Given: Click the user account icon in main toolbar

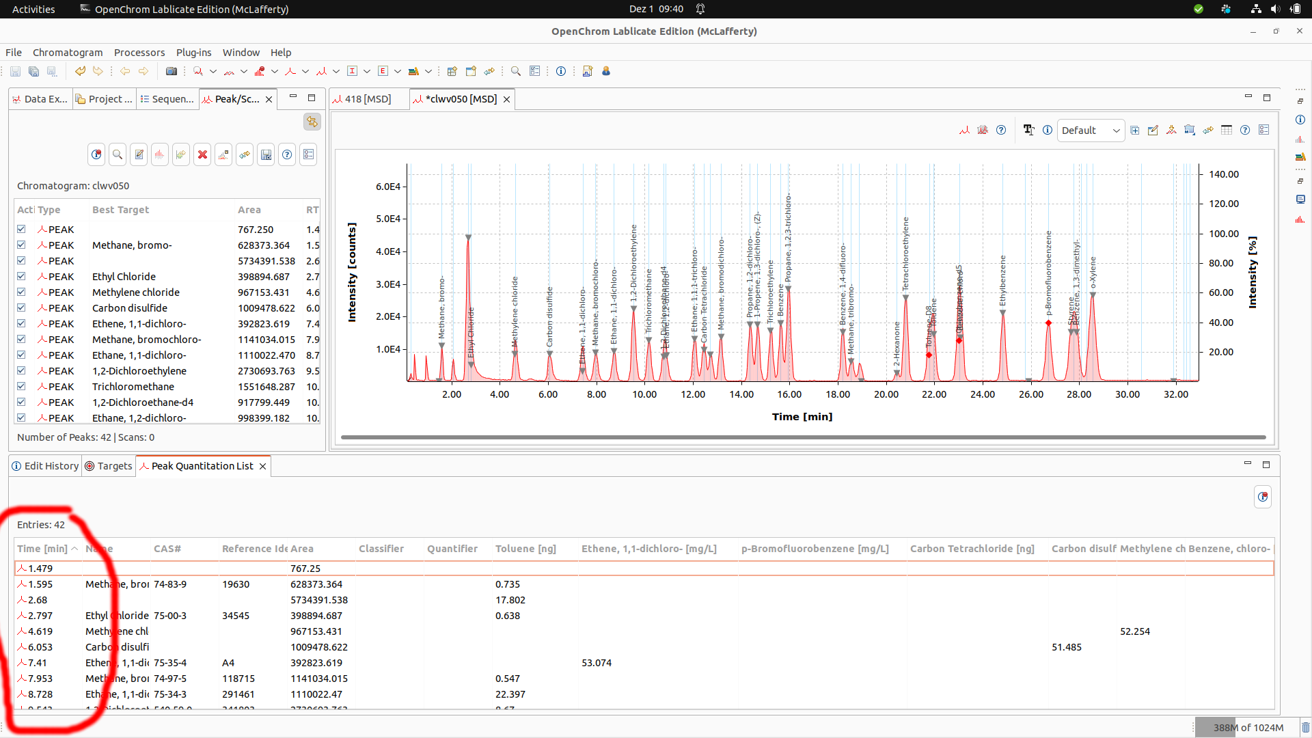Looking at the screenshot, I should pyautogui.click(x=606, y=71).
